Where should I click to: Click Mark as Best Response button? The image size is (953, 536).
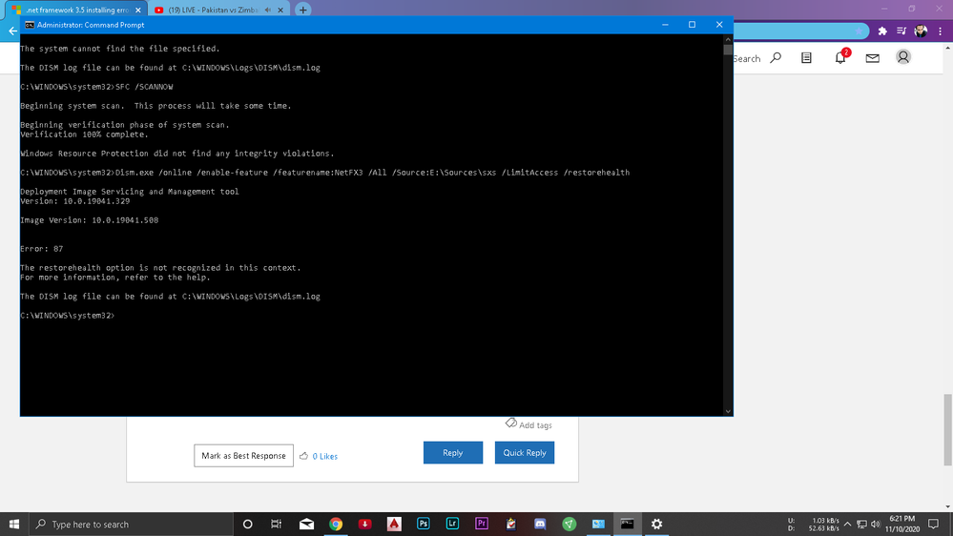(x=243, y=456)
